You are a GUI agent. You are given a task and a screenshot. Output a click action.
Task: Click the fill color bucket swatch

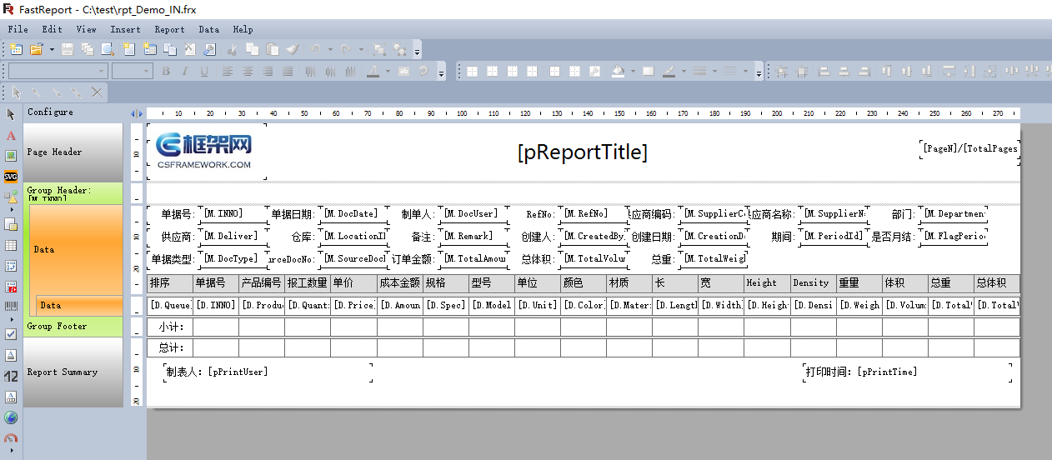tap(618, 71)
